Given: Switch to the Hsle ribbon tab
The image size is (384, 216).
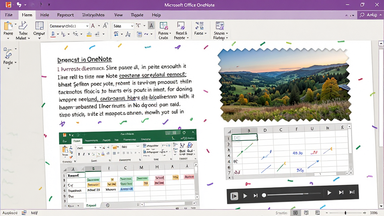Looking at the screenshot, I should pyautogui.click(x=45, y=15).
